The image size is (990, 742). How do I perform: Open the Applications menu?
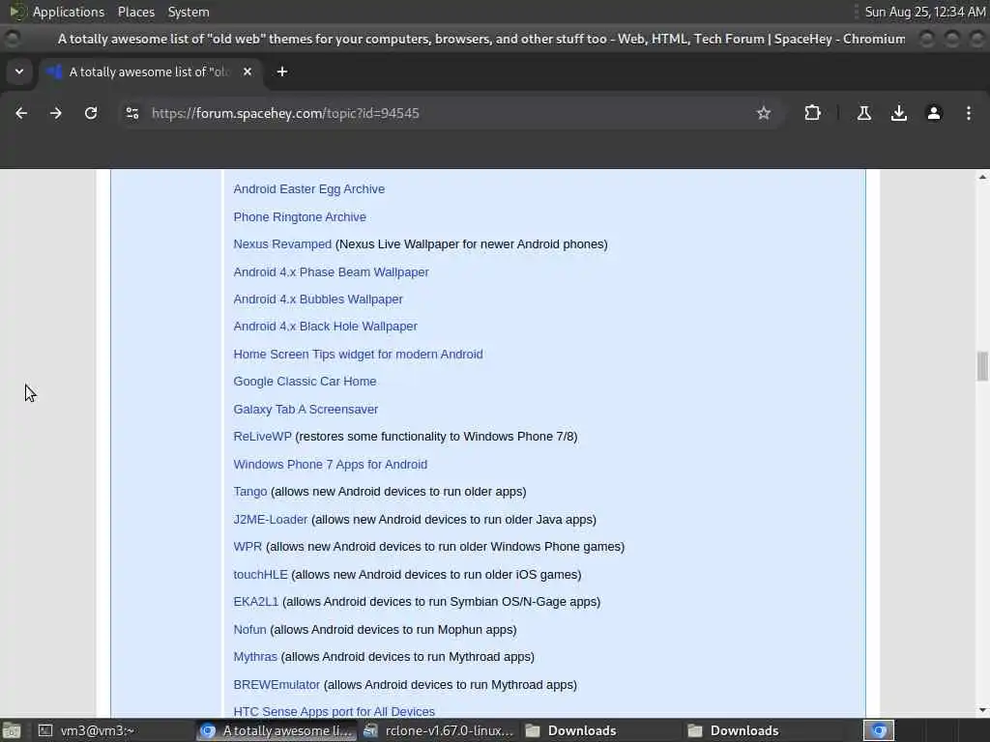coord(69,12)
